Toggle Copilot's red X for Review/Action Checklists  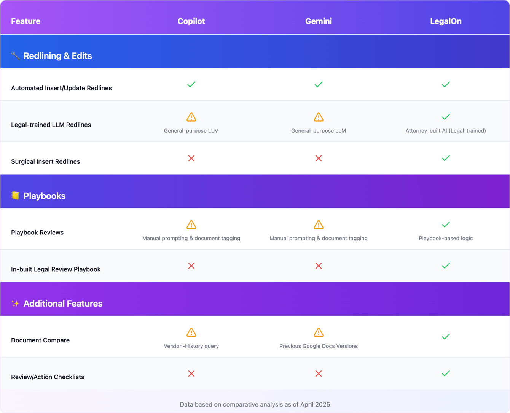click(191, 373)
